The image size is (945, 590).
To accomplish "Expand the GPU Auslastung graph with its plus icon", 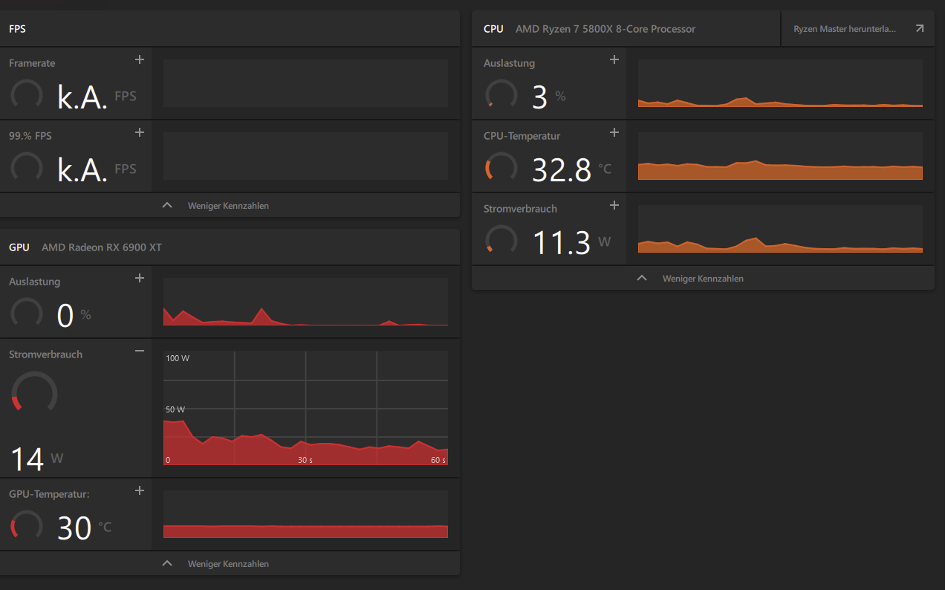I will click(x=140, y=278).
